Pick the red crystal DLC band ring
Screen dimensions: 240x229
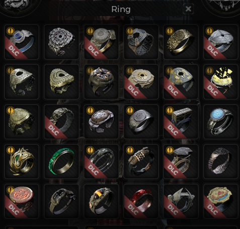pyautogui.click(x=141, y=201)
